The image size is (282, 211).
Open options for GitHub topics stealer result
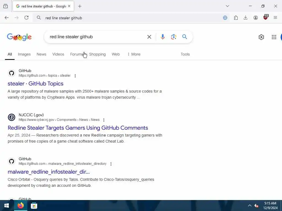[75, 76]
